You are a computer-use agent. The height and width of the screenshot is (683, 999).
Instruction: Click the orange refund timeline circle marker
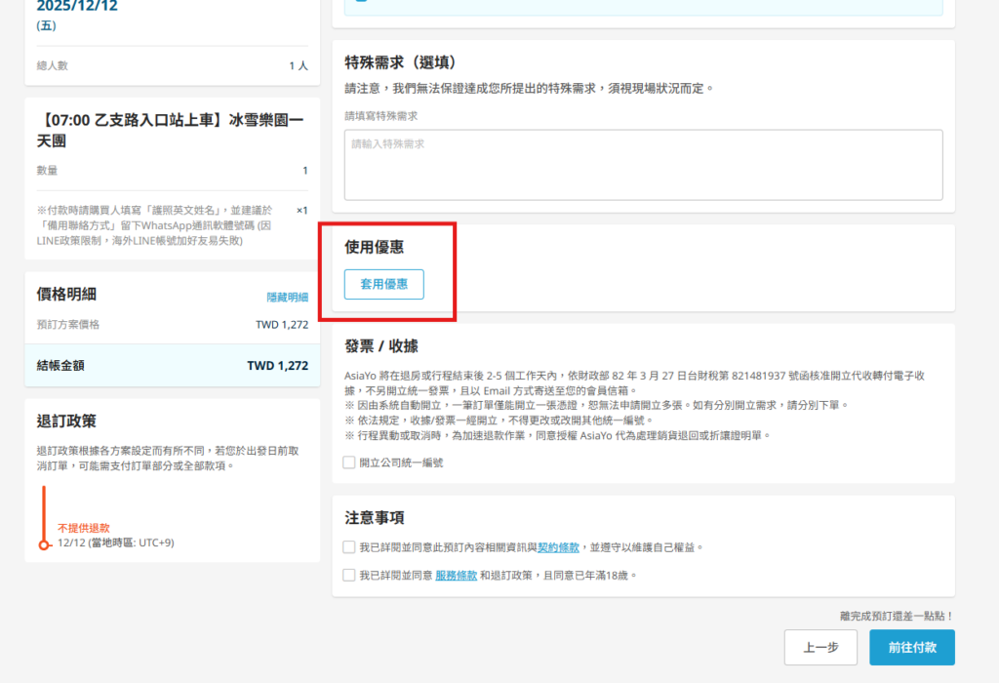[44, 544]
